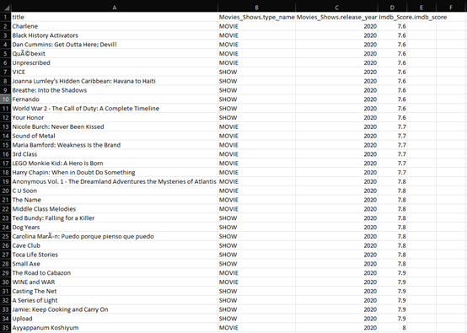The image size is (467, 333).
Task: Select 'Jamie: Keep Cooking and Carry On'
Action: 115,309
